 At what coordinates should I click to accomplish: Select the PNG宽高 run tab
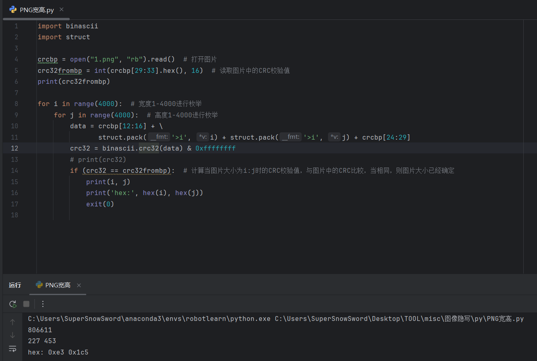57,285
